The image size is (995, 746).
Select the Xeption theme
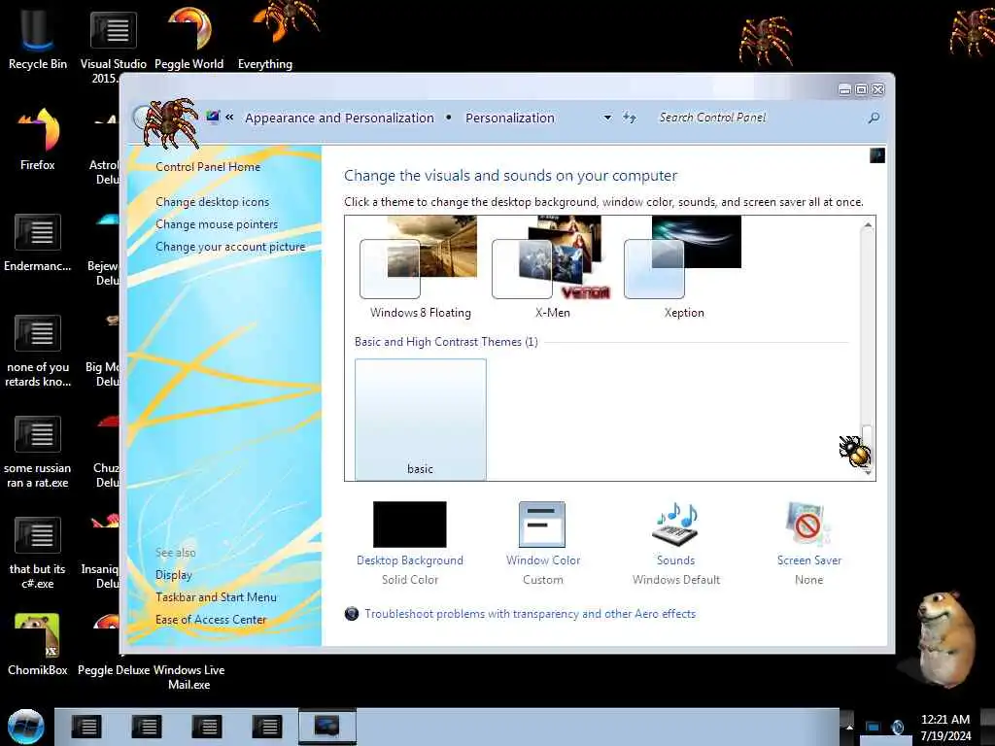(684, 267)
